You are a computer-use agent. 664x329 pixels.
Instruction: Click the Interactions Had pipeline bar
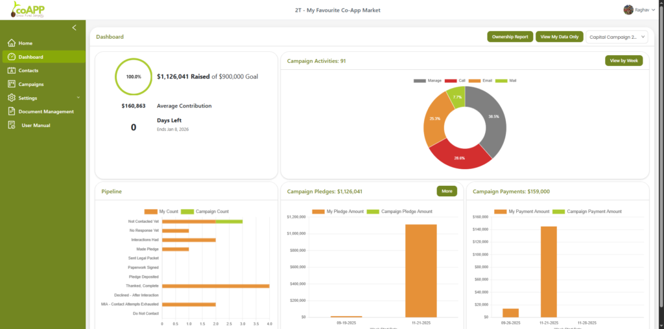click(x=189, y=240)
